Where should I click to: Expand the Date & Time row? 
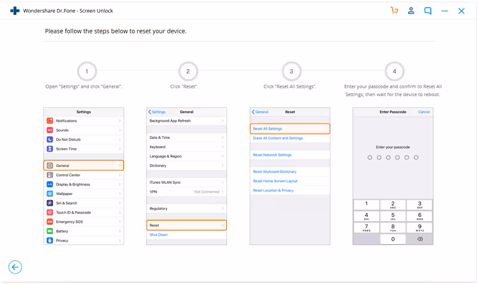[187, 137]
